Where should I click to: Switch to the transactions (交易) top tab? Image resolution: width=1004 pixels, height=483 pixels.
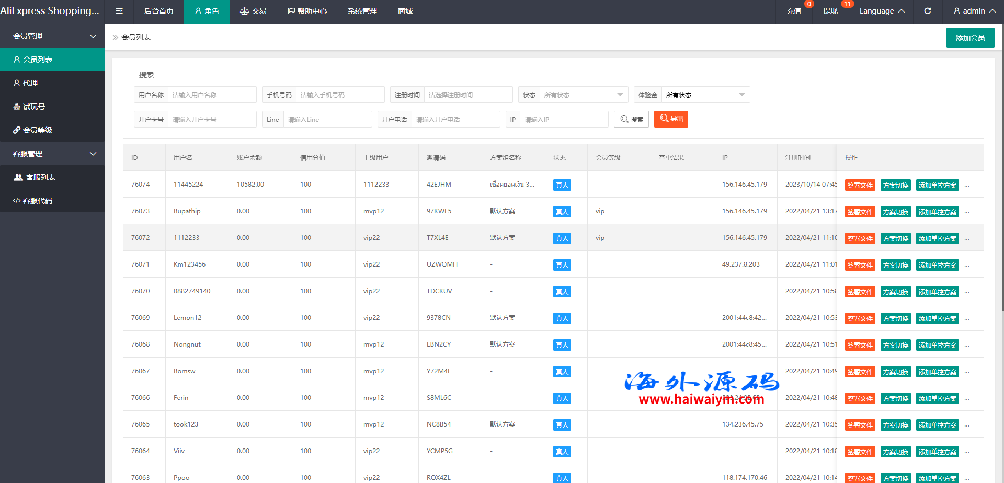[253, 11]
